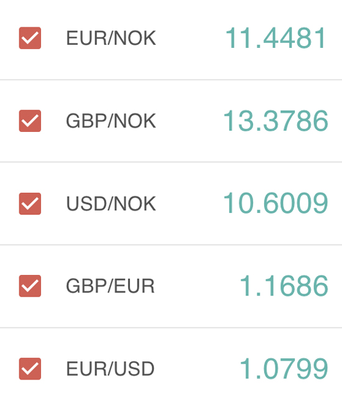Open the USD/NOK pair label

[x=111, y=203]
